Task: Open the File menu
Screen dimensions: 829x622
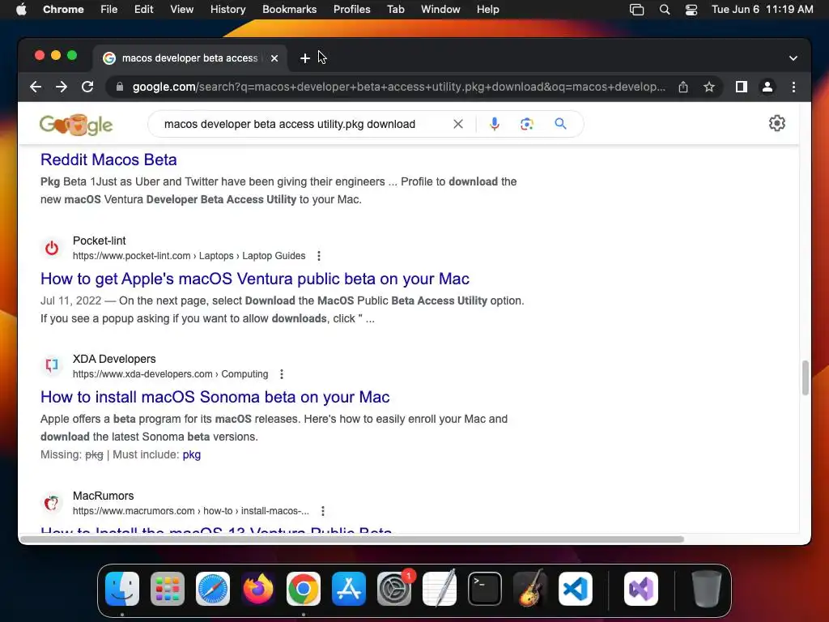Action: 109,10
